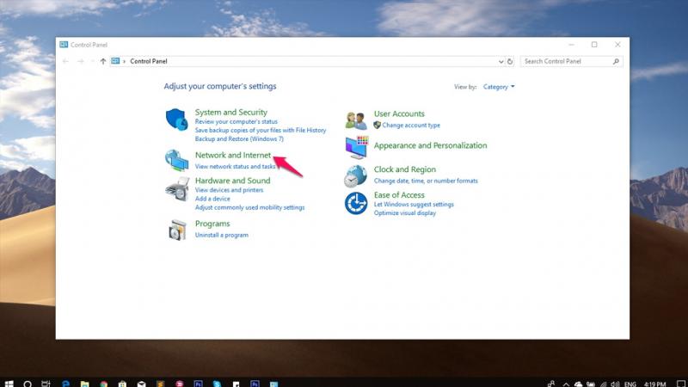Viewport: 688px width, 387px height.
Task: Click the User Accounts people icon
Action: coord(356,120)
